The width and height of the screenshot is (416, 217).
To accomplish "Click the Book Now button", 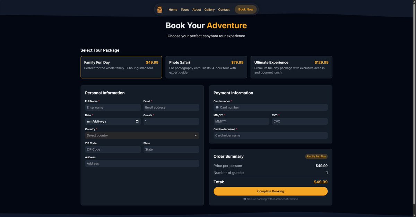I will click(246, 10).
